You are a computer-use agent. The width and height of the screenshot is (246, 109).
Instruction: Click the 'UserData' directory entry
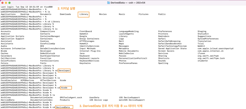(x=94, y=97)
